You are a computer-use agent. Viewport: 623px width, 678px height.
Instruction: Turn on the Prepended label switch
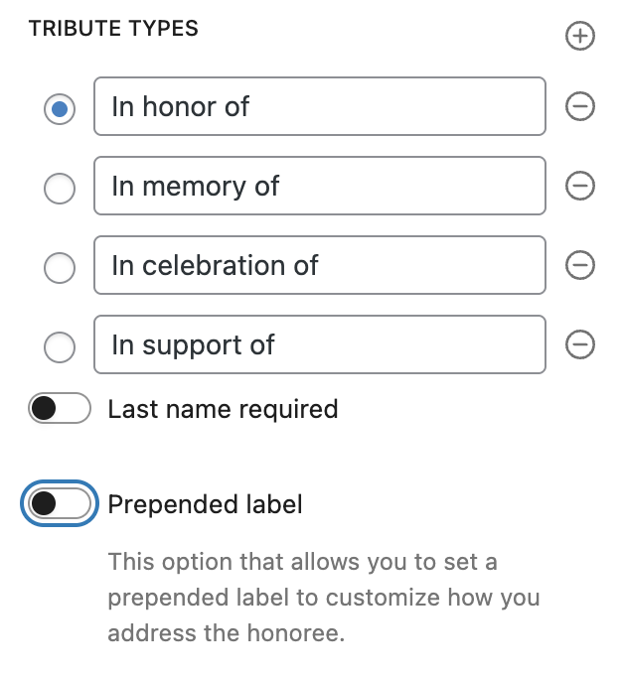tap(60, 504)
